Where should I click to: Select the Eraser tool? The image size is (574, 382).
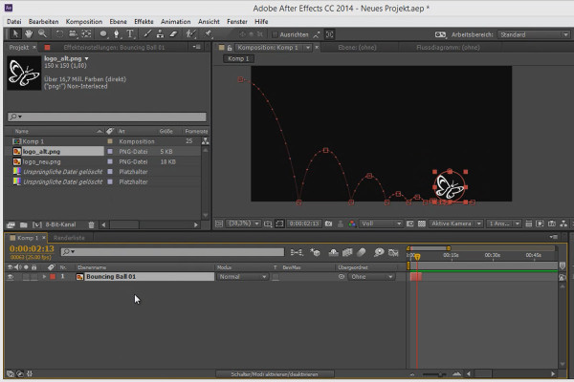pyautogui.click(x=173, y=34)
